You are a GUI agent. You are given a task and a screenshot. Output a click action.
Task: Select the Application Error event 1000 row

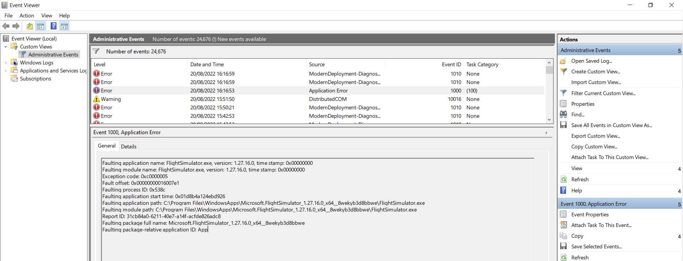pos(318,91)
